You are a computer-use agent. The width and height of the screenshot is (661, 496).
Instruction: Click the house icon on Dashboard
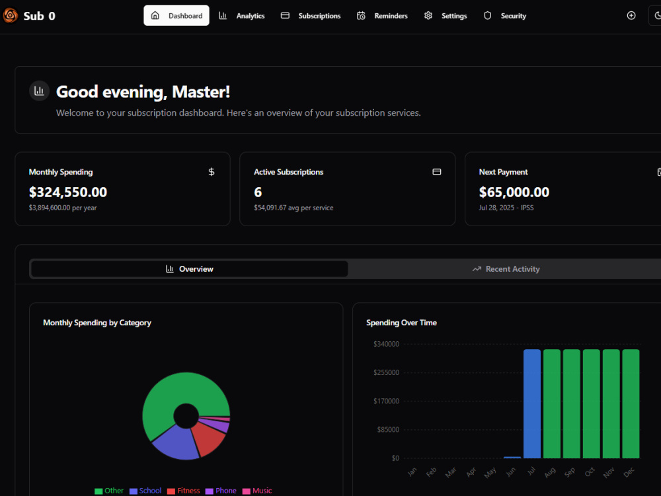tap(155, 16)
